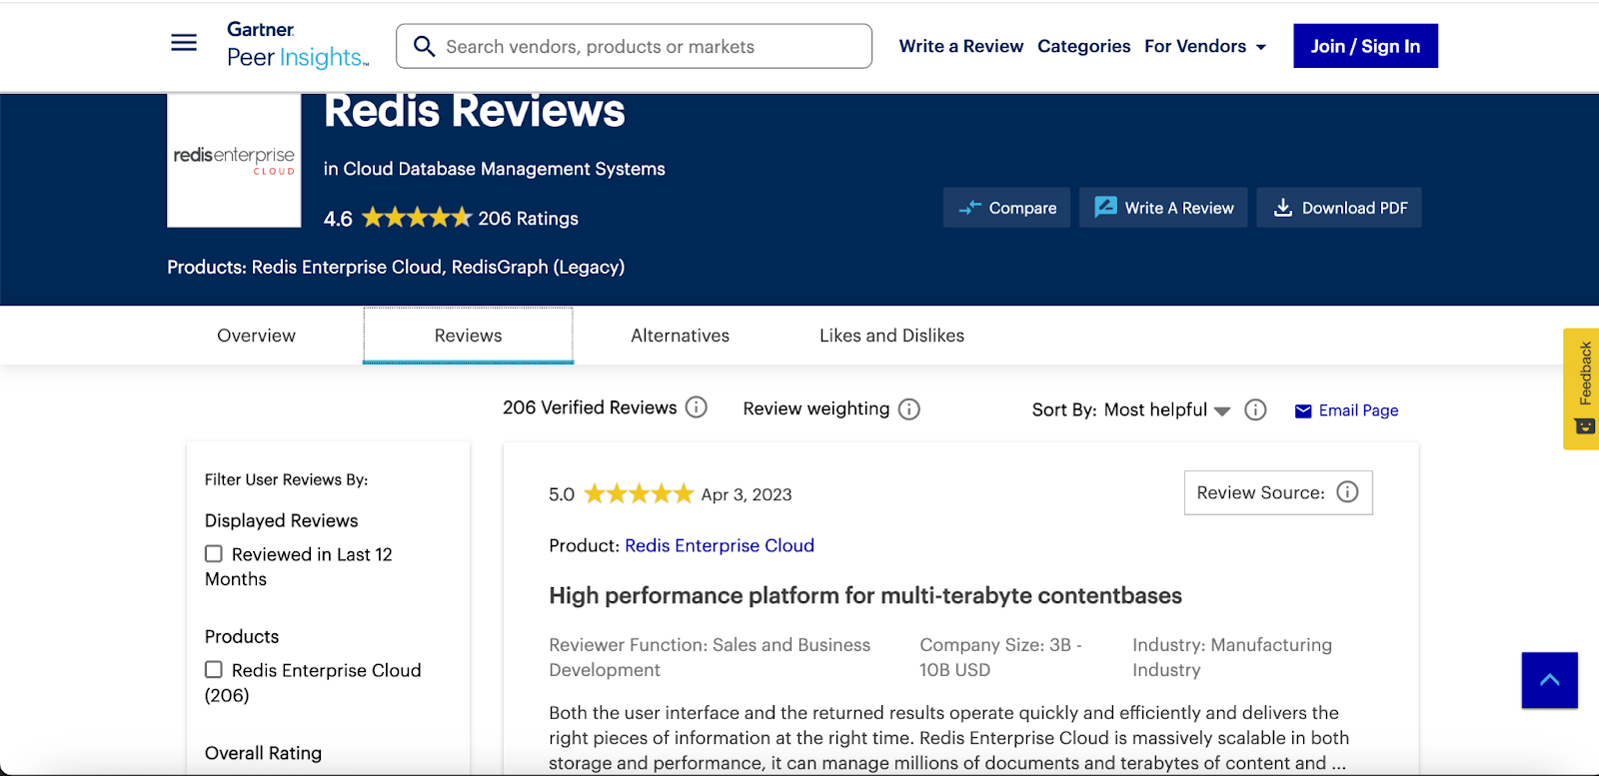
Task: Open the Likes and Dislikes tab
Action: [891, 336]
